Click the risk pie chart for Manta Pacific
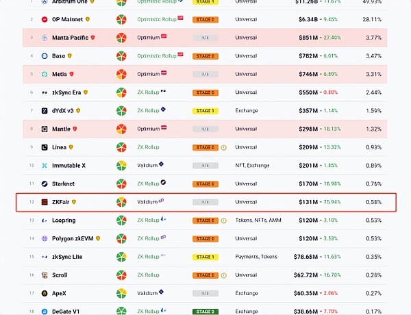 [x=121, y=38]
